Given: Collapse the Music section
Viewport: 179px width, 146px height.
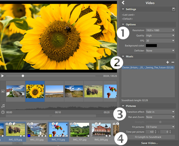Looking at the screenshot, I should [x=123, y=56].
